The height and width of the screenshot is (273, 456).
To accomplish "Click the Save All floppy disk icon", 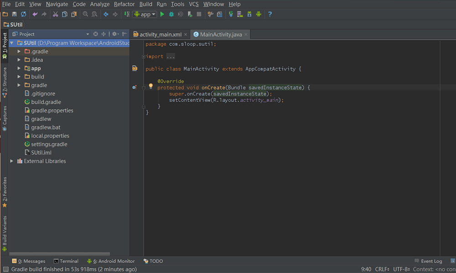I will (x=14, y=14).
